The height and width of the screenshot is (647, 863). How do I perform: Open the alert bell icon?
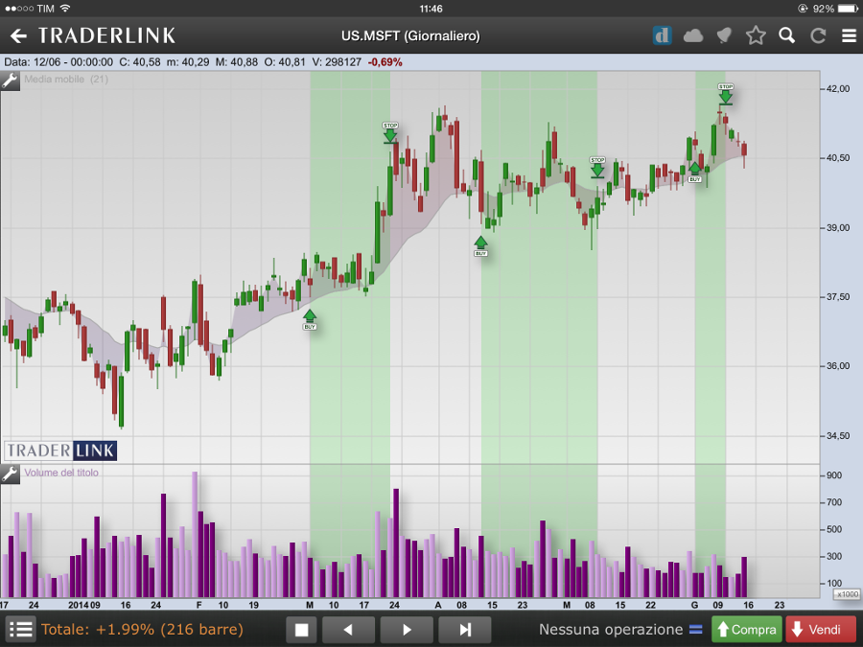[724, 36]
